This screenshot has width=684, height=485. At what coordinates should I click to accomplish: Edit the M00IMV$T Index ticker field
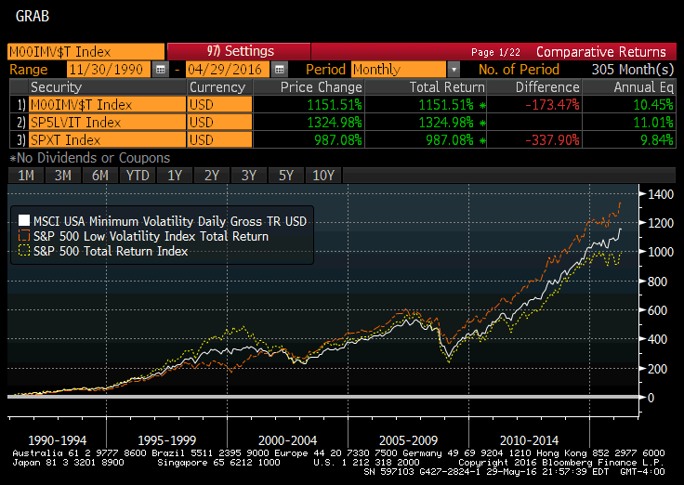[86, 51]
